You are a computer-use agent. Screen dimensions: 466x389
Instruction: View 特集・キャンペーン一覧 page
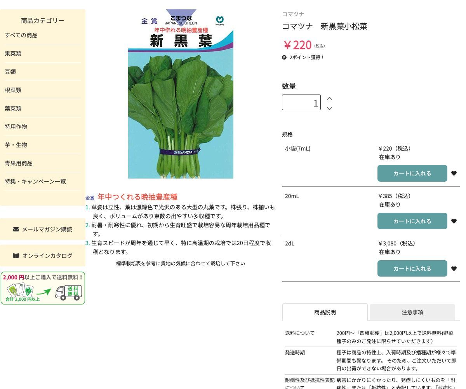35,181
